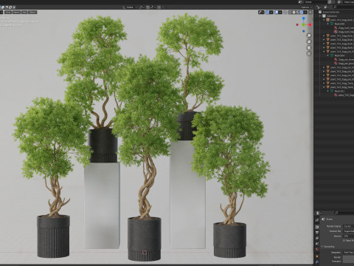Screen dimensions: 354x266
Task: Open the Output properties tab
Action: point(317,232)
